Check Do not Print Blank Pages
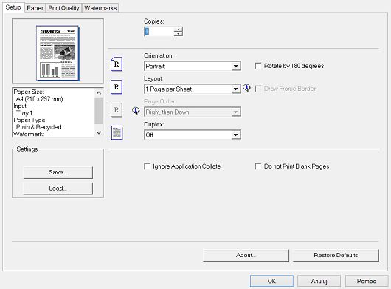Viewport: 391px width, 289px height. [x=258, y=166]
